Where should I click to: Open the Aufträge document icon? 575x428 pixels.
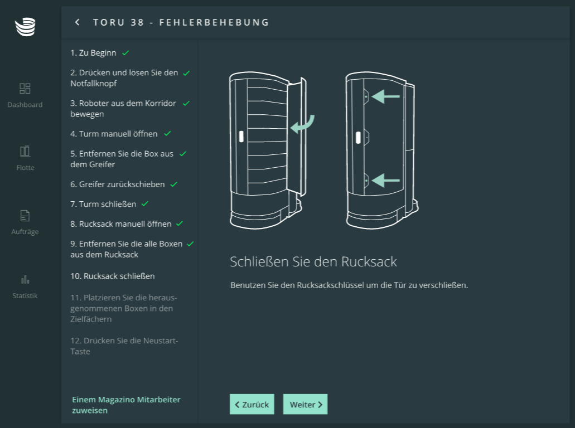tap(25, 216)
